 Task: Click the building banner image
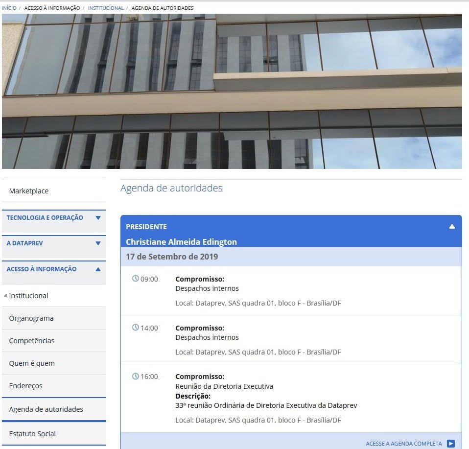232,91
